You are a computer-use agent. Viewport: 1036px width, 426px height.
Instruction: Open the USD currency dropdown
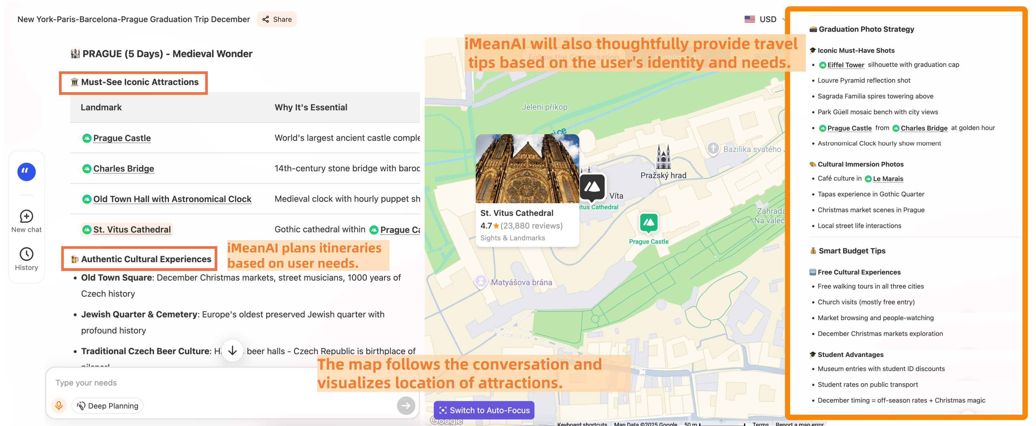[766, 19]
